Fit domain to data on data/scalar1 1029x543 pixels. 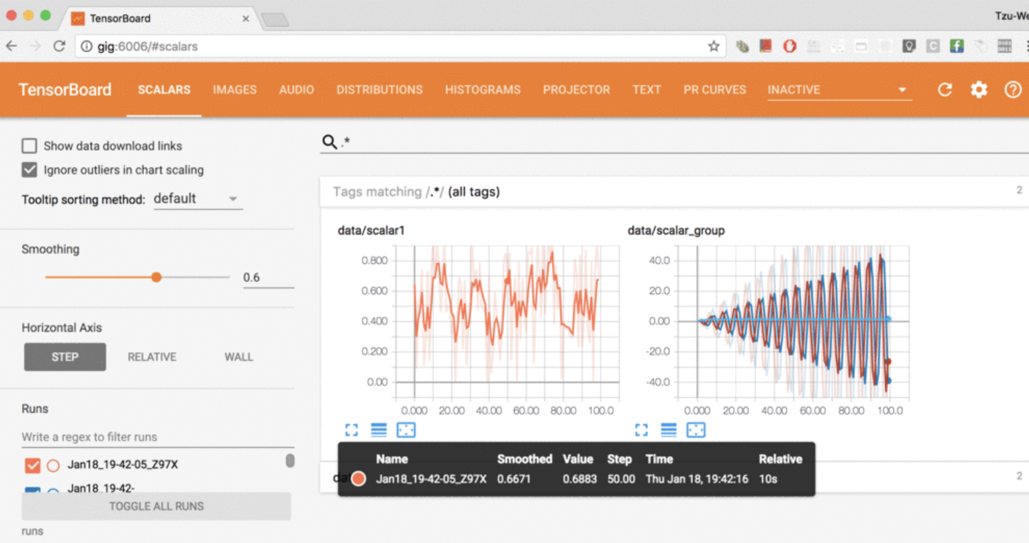[x=406, y=430]
